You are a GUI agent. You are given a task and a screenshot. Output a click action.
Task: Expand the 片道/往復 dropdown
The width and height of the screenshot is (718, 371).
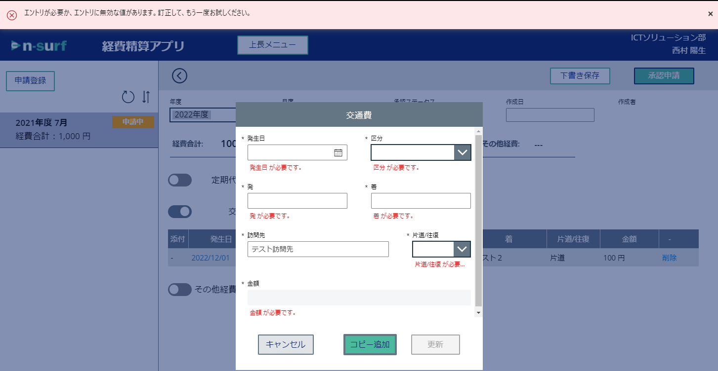[x=463, y=249]
